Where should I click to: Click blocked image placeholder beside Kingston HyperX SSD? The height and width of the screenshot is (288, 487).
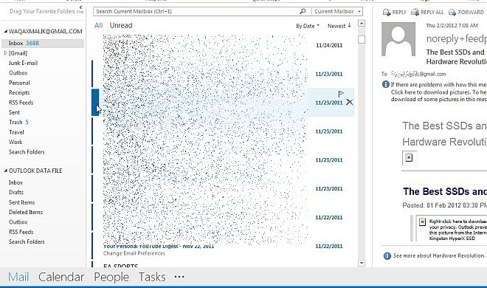422,222
